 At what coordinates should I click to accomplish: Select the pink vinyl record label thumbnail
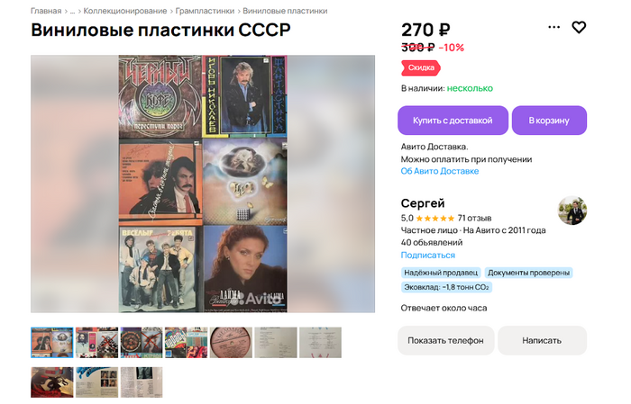(231, 343)
